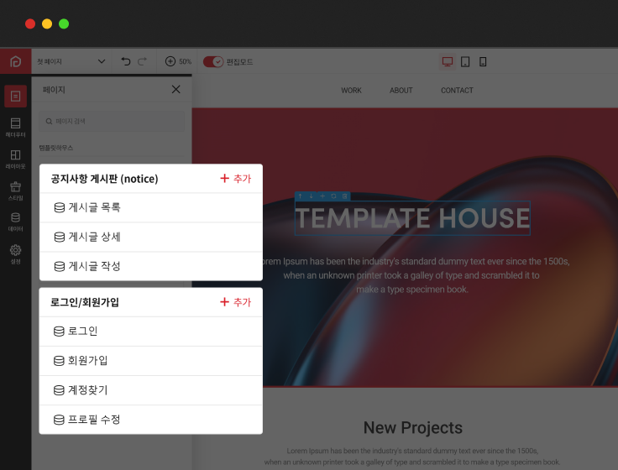Select 게시글 목록 page
618x470 pixels.
coord(151,207)
